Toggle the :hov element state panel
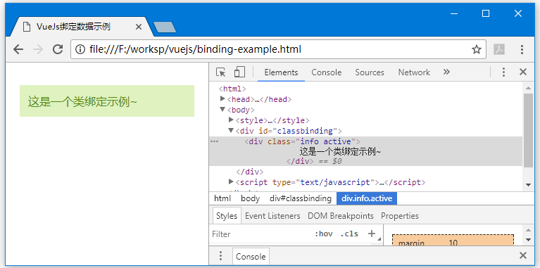Screen dimensions: 540x268 click(323, 234)
